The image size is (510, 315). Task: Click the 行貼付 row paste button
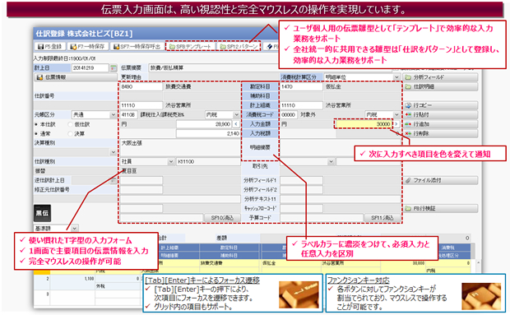click(440, 115)
